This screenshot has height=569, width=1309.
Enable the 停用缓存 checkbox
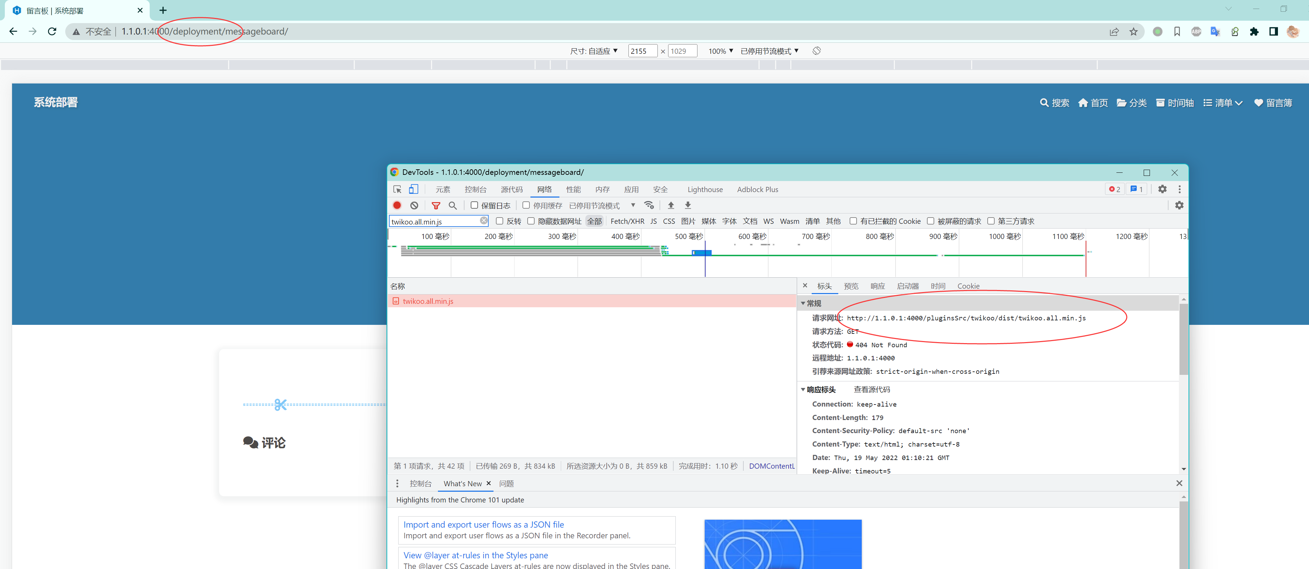pos(526,205)
